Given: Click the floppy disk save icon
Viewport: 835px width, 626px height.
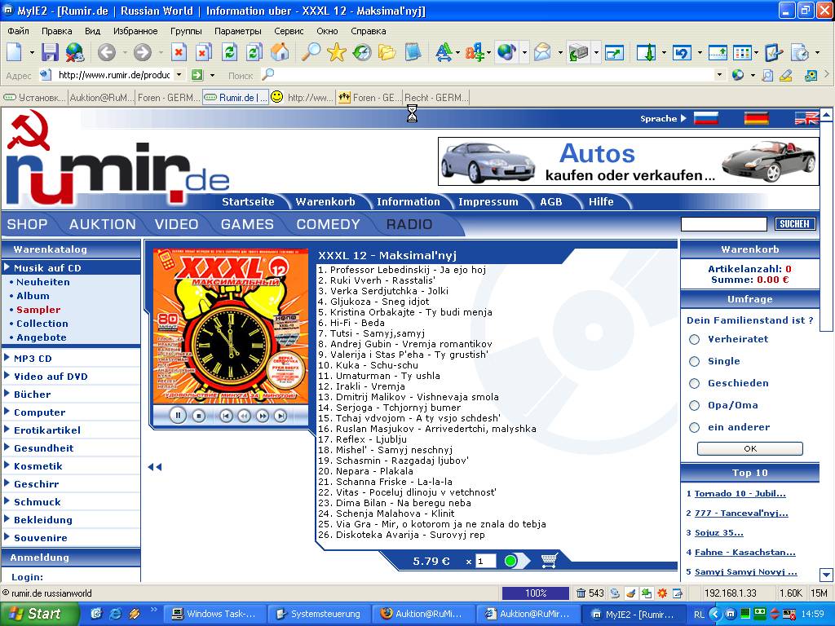Looking at the screenshot, I should point(50,52).
